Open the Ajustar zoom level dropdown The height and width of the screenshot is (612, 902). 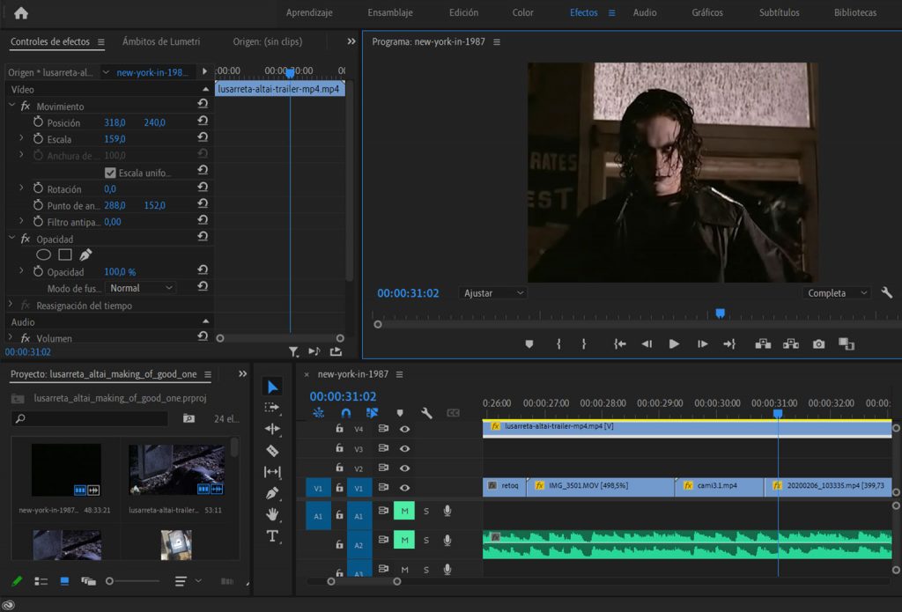click(493, 292)
